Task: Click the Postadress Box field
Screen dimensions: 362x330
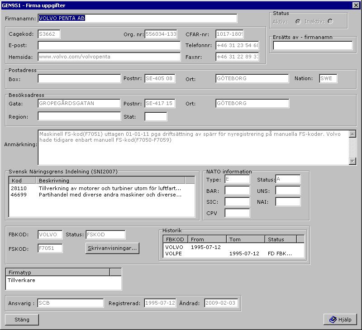Action: pyautogui.click(x=79, y=78)
